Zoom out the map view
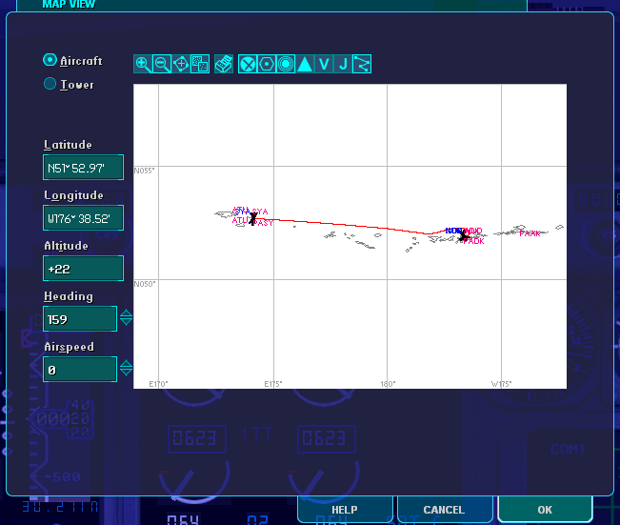This screenshot has height=525, width=620. pos(162,64)
